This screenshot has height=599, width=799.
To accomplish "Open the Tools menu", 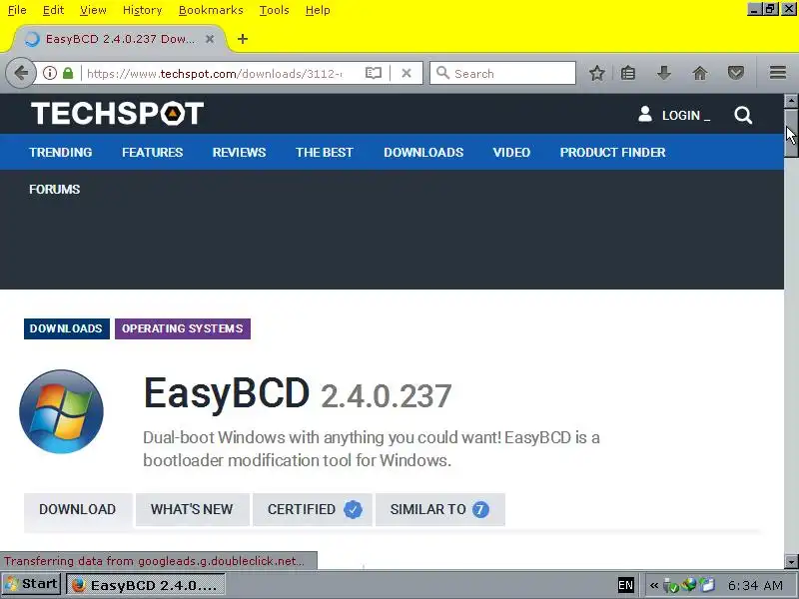I will click(x=274, y=10).
